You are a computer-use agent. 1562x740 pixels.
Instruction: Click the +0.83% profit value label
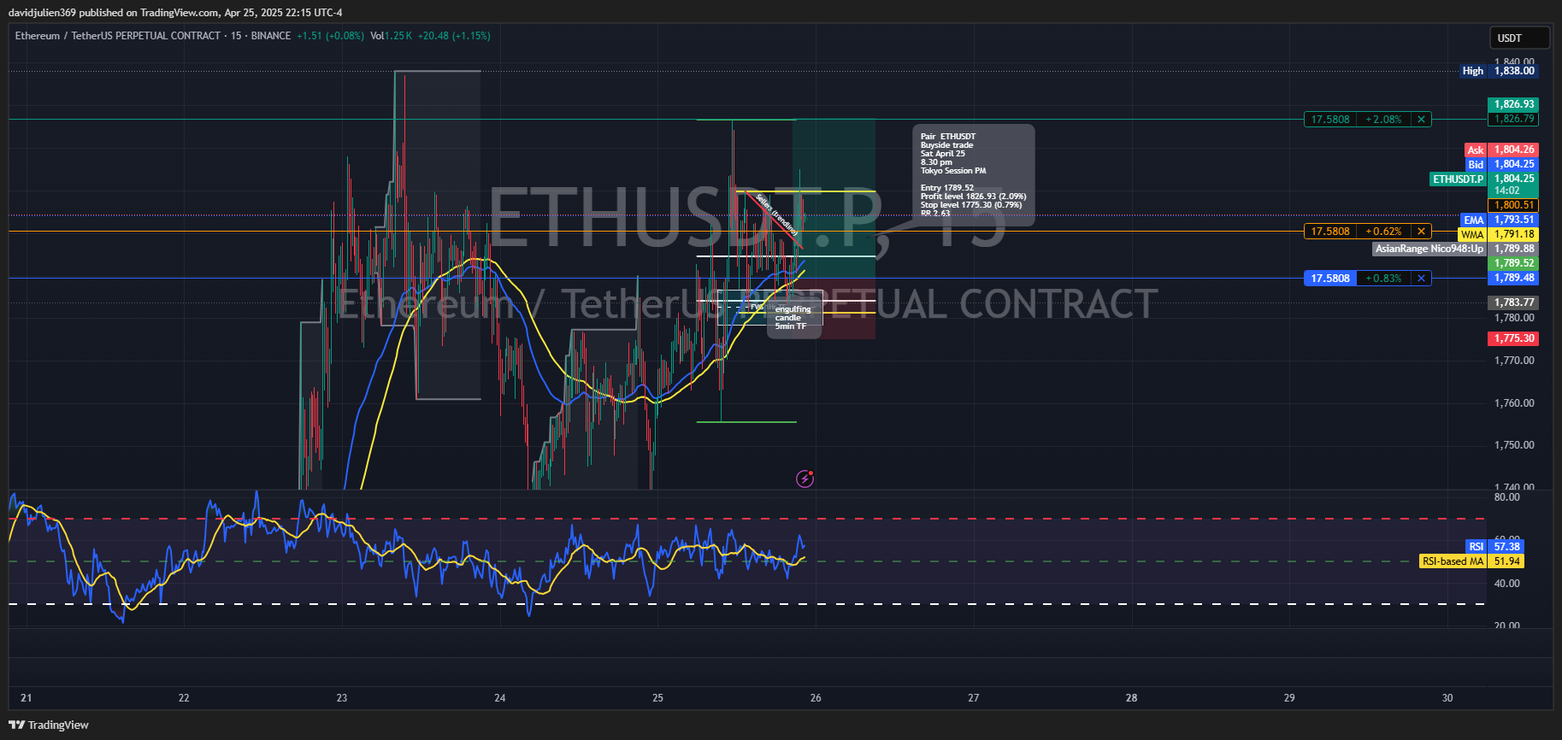coord(1384,279)
